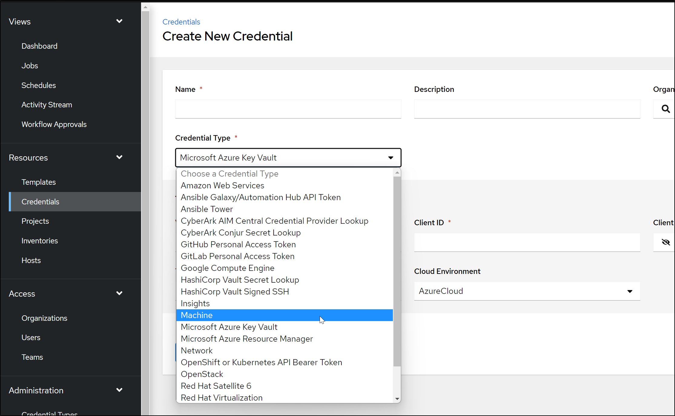Go to Jobs in the sidebar
The height and width of the screenshot is (416, 675).
(x=30, y=66)
